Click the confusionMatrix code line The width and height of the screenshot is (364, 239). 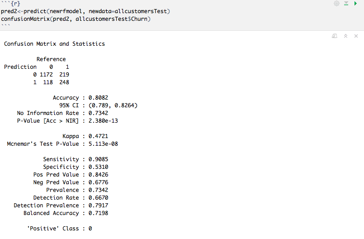click(x=76, y=19)
